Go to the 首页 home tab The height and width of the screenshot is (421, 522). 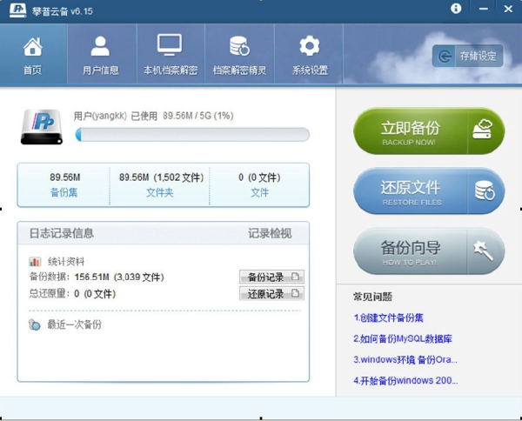click(32, 55)
